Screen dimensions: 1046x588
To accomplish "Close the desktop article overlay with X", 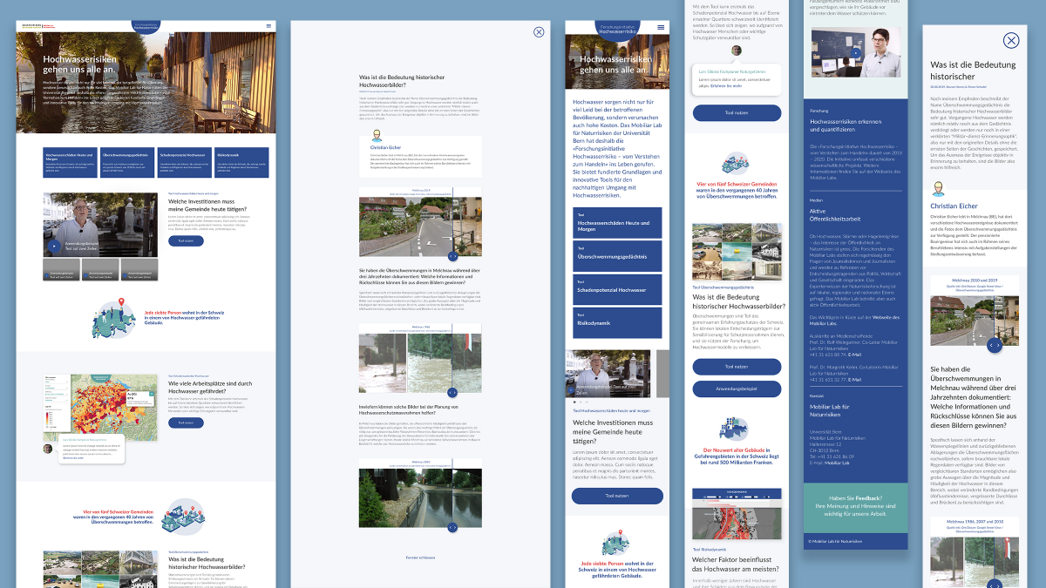I will point(539,32).
